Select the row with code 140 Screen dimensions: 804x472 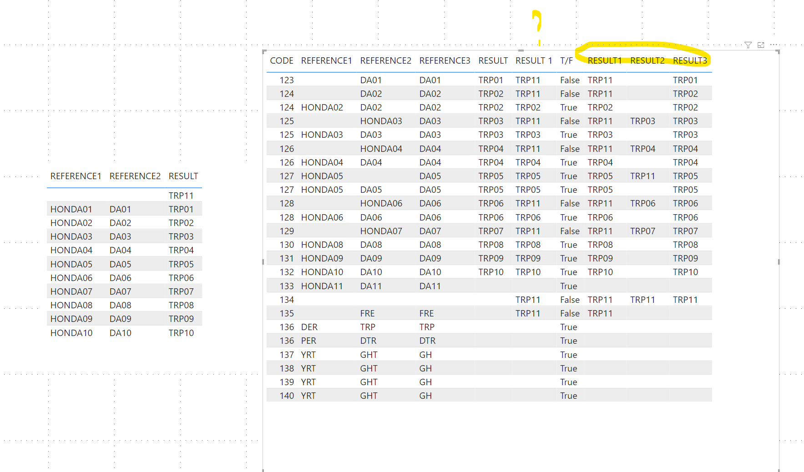489,396
